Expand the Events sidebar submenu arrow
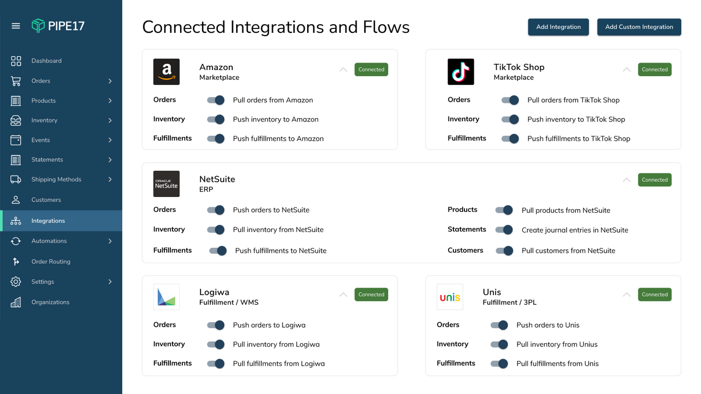Viewport: 701px width, 394px height. (110, 140)
